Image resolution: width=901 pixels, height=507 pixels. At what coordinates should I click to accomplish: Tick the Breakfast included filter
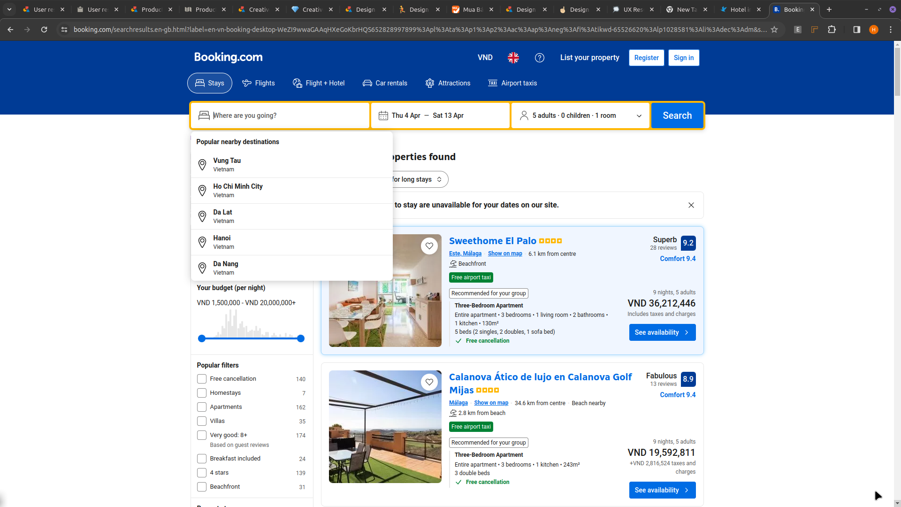coord(202,459)
